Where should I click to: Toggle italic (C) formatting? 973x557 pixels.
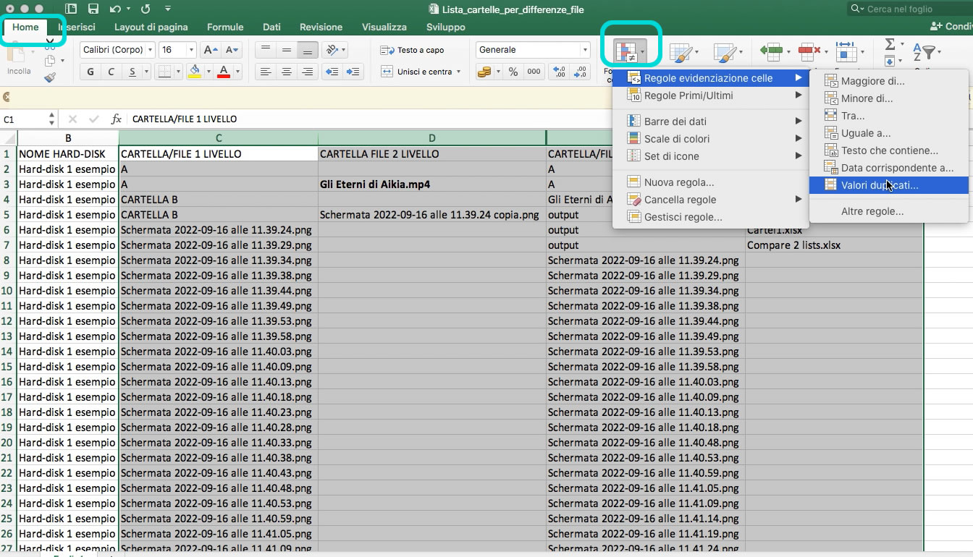pyautogui.click(x=111, y=72)
